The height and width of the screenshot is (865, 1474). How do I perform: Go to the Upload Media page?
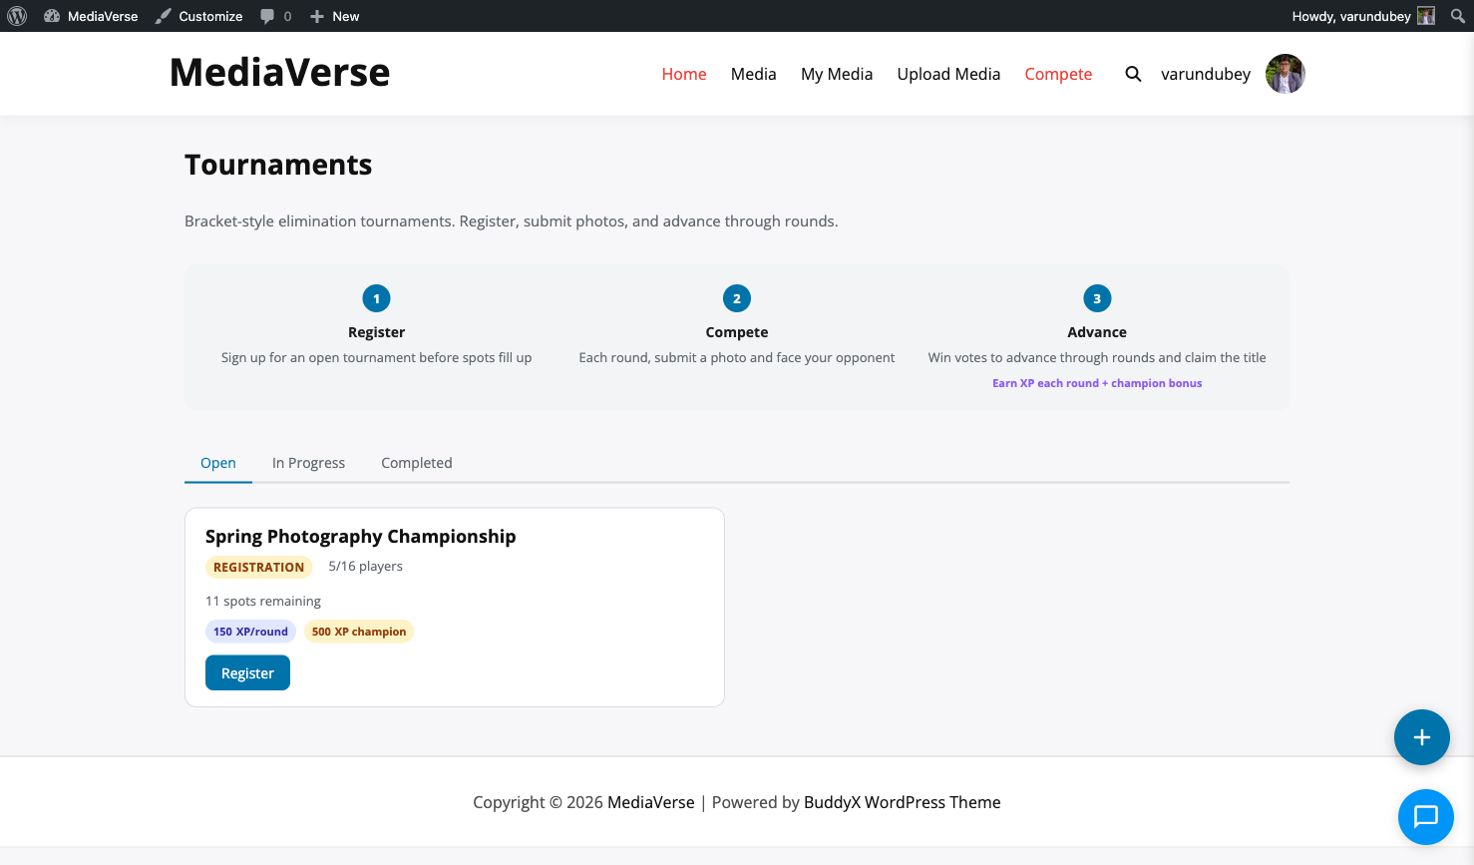pos(948,74)
